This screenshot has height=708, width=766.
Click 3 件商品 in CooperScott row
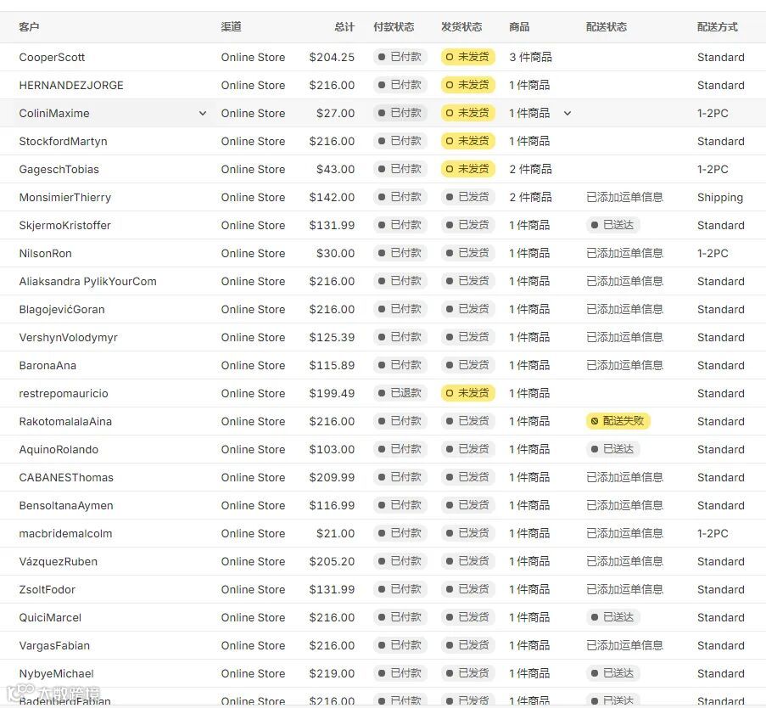[530, 57]
